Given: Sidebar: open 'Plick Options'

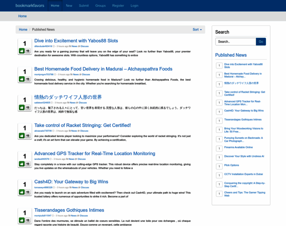Looking at the screenshot, I should [x=231, y=165].
